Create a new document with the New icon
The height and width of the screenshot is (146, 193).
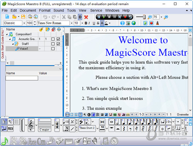(x=7, y=17)
